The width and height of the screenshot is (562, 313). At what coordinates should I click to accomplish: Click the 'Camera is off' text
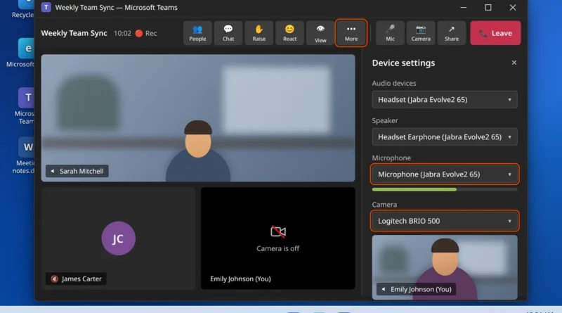pyautogui.click(x=277, y=248)
